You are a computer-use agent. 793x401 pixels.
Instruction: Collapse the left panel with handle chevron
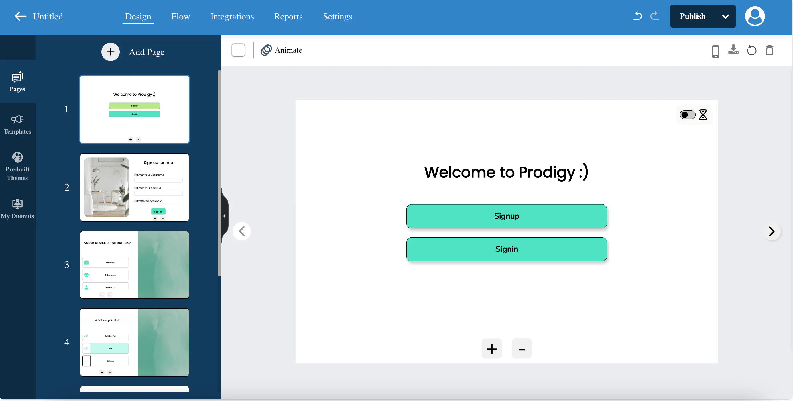coord(225,216)
